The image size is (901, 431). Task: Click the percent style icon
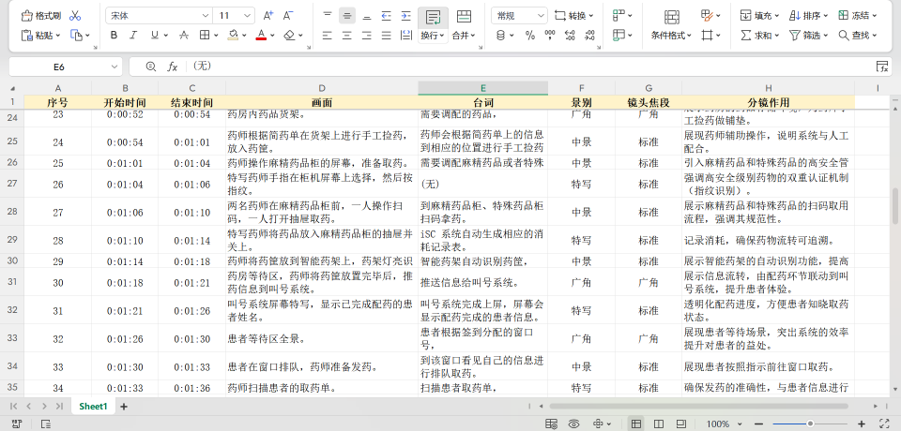[x=529, y=36]
